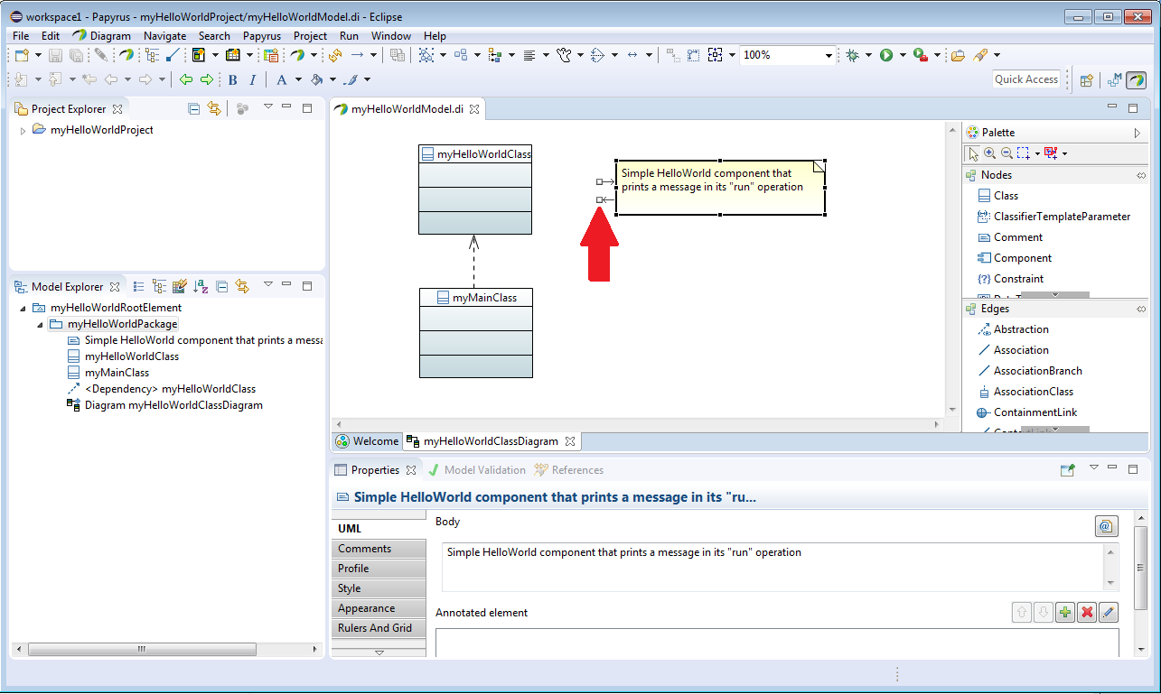Click the sort alphabetically icon in Model Explorer

pos(201,286)
